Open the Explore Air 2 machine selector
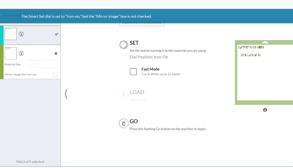This screenshot has height=168, width=293. pos(142,23)
